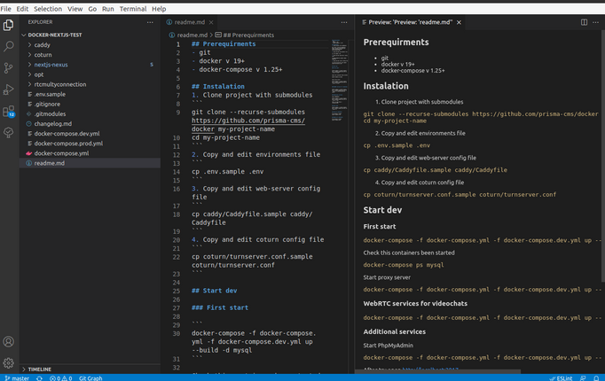Open the Manage gear icon
The image size is (605, 381).
pos(8,362)
